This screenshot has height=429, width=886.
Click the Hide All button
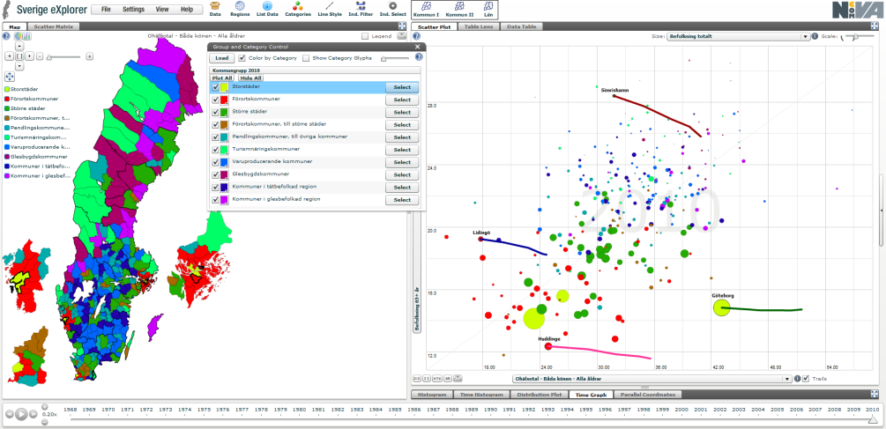(x=250, y=78)
